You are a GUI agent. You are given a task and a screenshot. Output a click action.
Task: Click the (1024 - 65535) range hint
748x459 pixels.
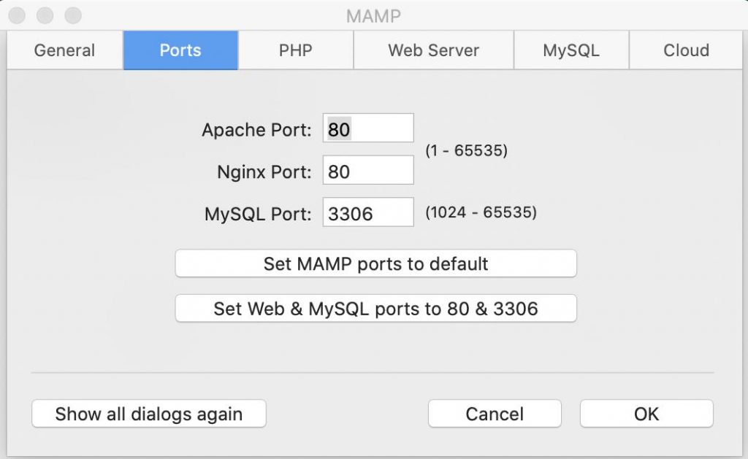[x=481, y=212]
